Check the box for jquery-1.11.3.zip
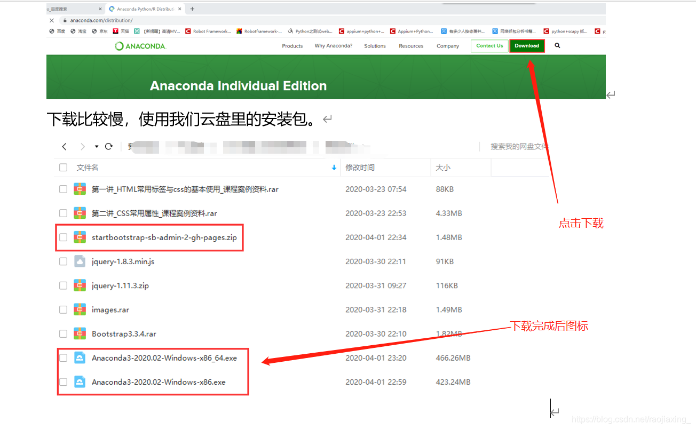The width and height of the screenshot is (696, 429). point(64,285)
